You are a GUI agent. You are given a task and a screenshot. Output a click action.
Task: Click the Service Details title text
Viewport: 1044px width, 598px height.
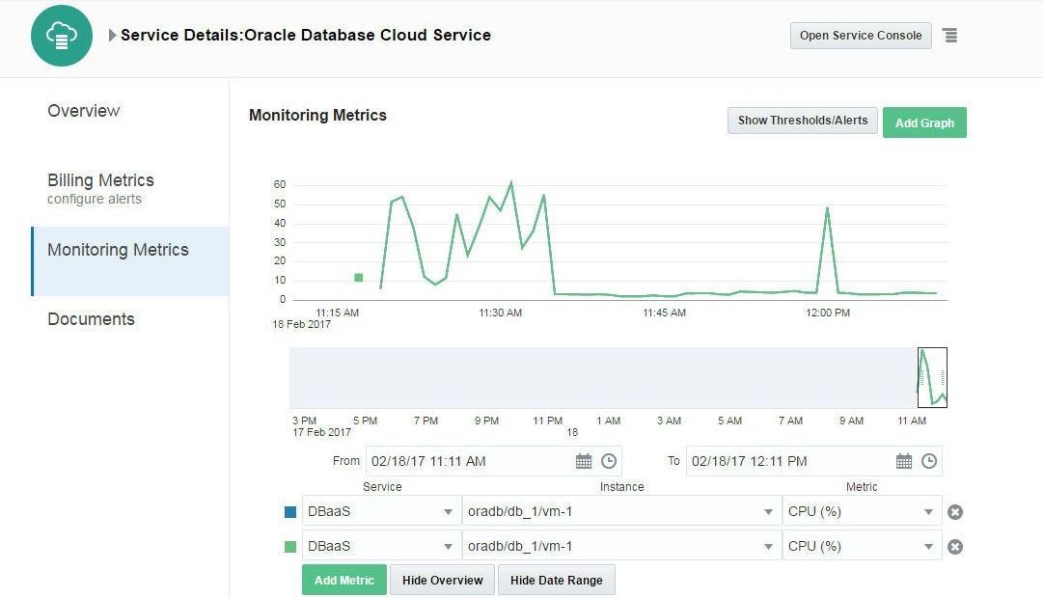(x=306, y=36)
